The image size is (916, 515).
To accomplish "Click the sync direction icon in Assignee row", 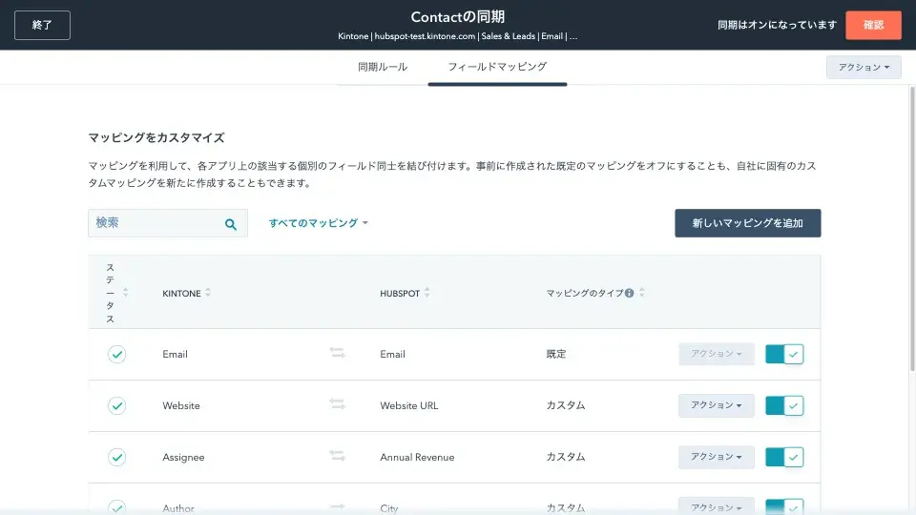I will pos(337,457).
